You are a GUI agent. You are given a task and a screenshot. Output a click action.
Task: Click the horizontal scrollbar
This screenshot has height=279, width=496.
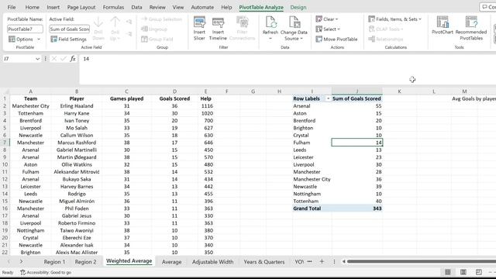[x=421, y=262]
